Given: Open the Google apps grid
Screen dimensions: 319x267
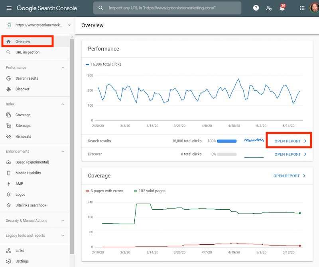Looking at the screenshot, I should [x=302, y=8].
